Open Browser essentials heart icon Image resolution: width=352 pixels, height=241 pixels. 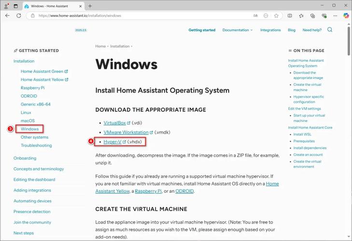coord(324,16)
